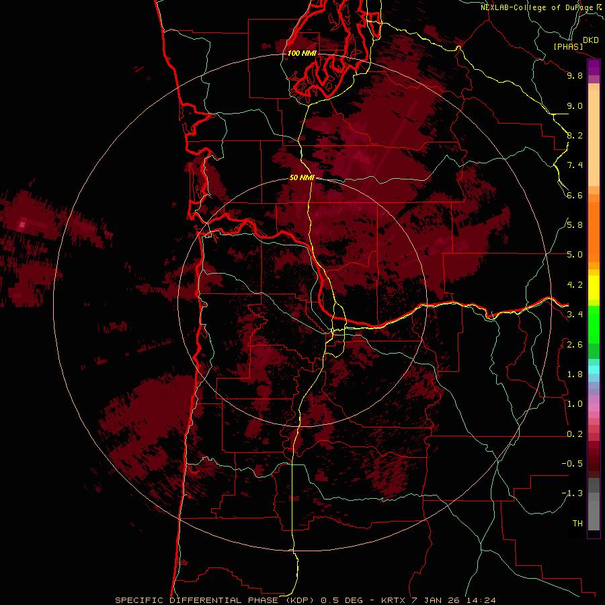
Task: Select the 100 NMI range ring label
Action: [302, 53]
